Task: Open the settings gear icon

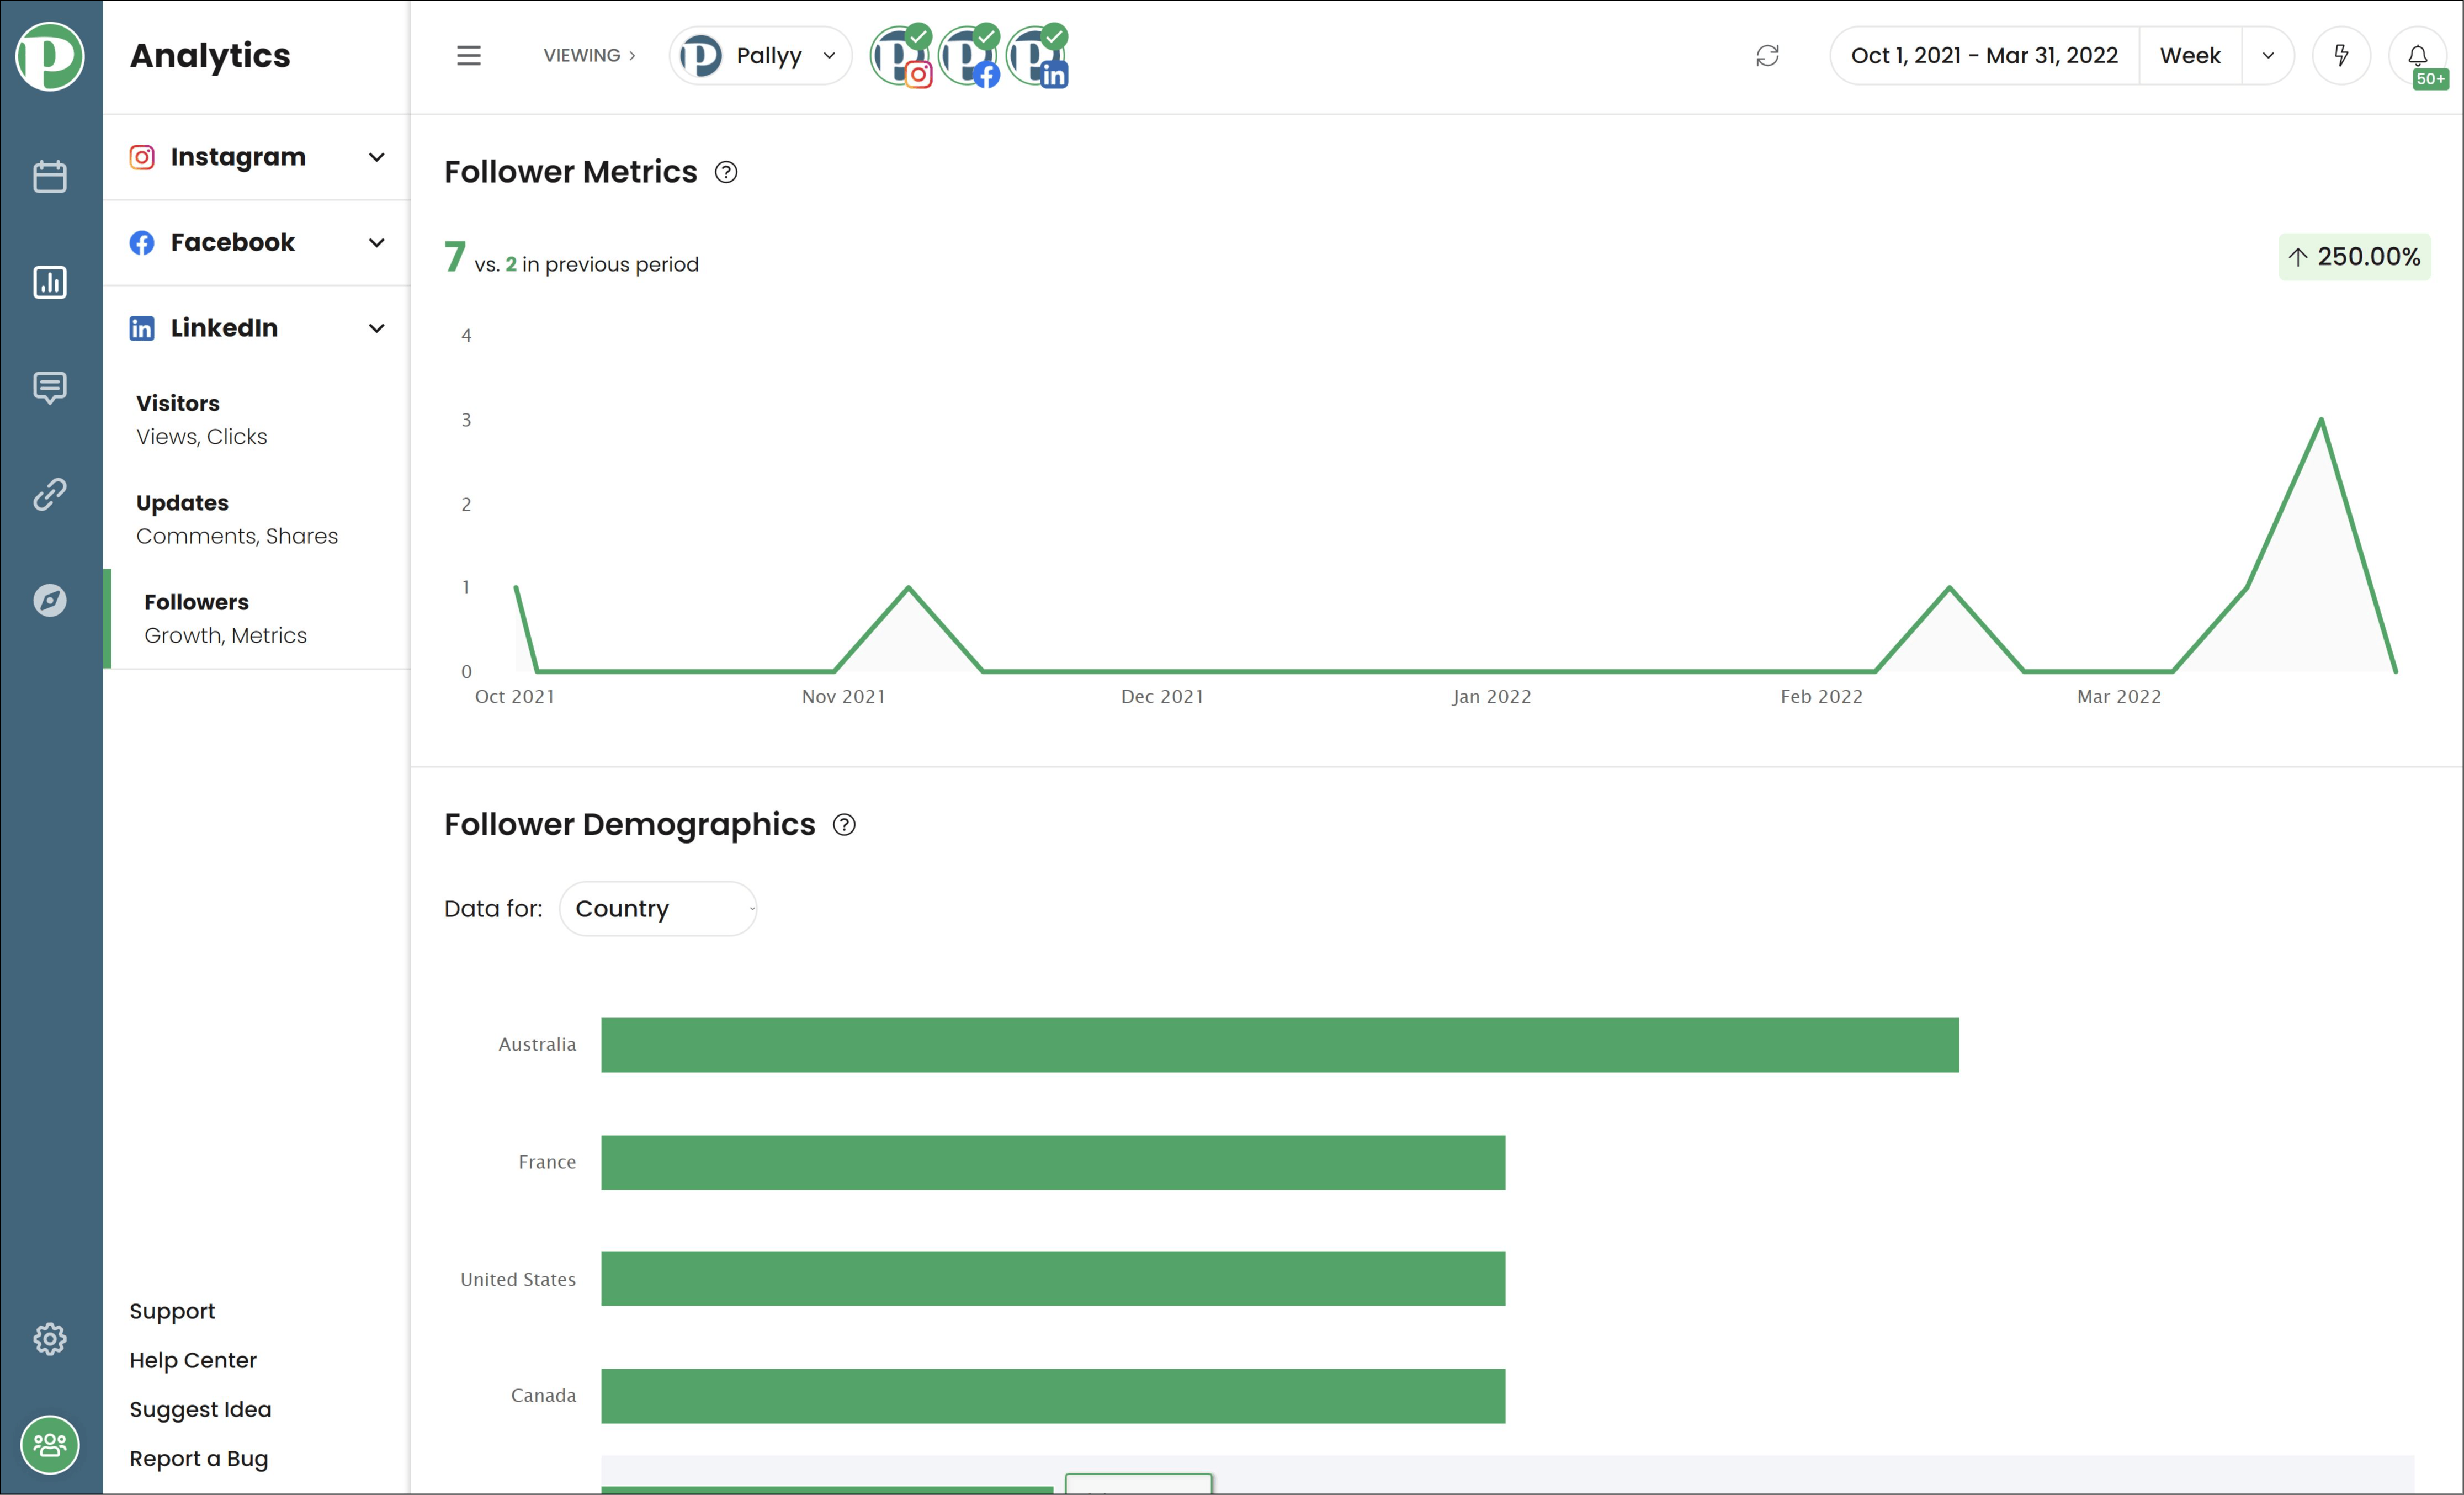Action: [x=49, y=1339]
